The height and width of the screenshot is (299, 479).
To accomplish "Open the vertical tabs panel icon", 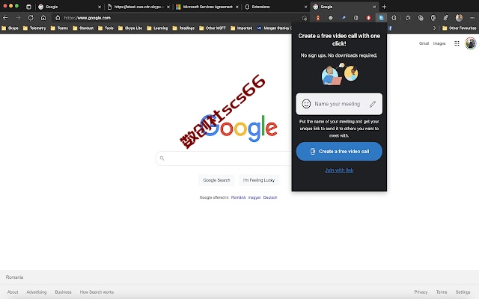I will (28, 7).
